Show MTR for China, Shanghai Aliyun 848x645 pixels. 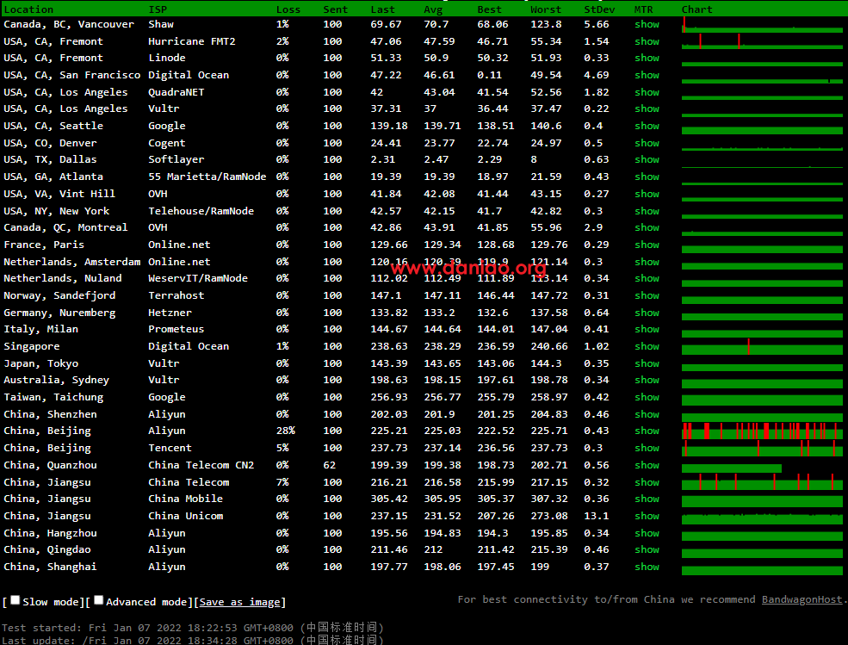[647, 567]
